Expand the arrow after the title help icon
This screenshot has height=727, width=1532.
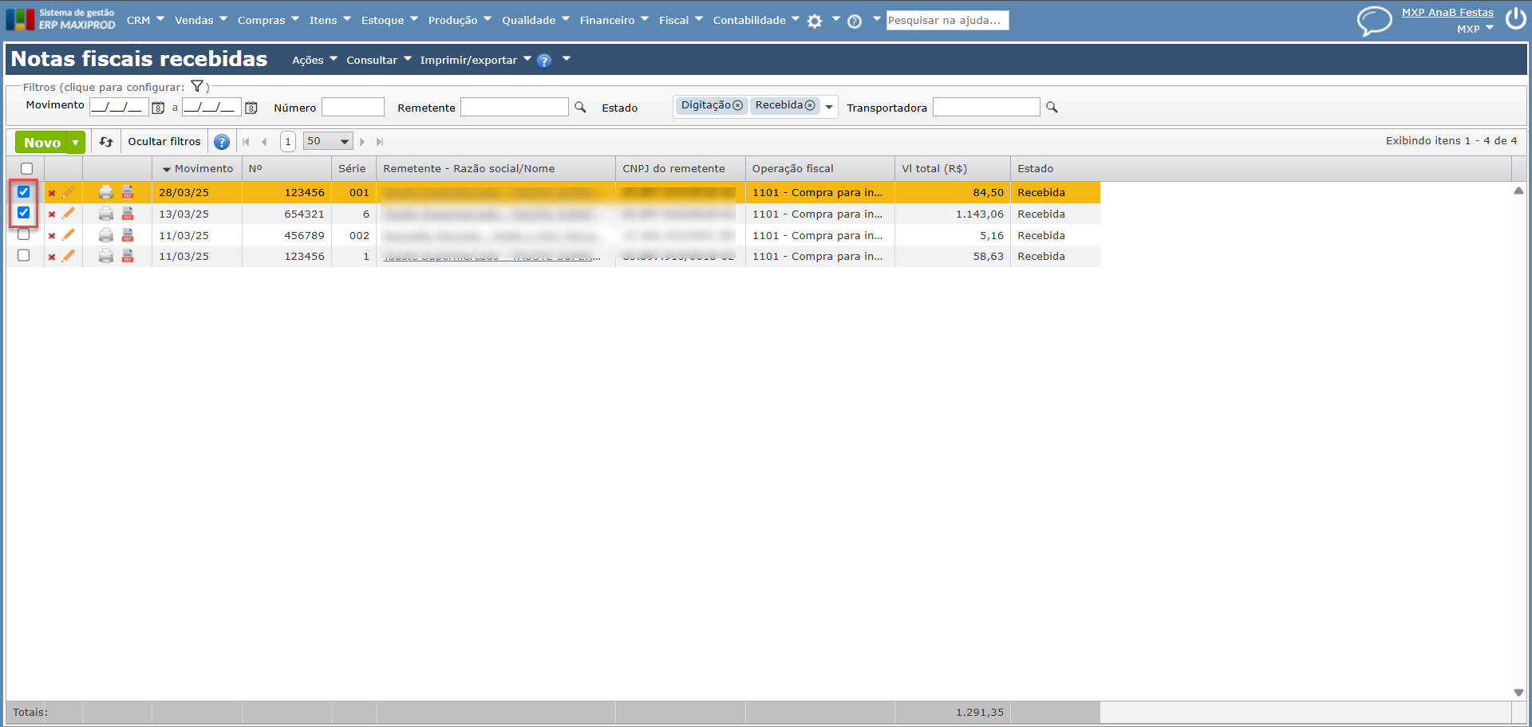[567, 58]
